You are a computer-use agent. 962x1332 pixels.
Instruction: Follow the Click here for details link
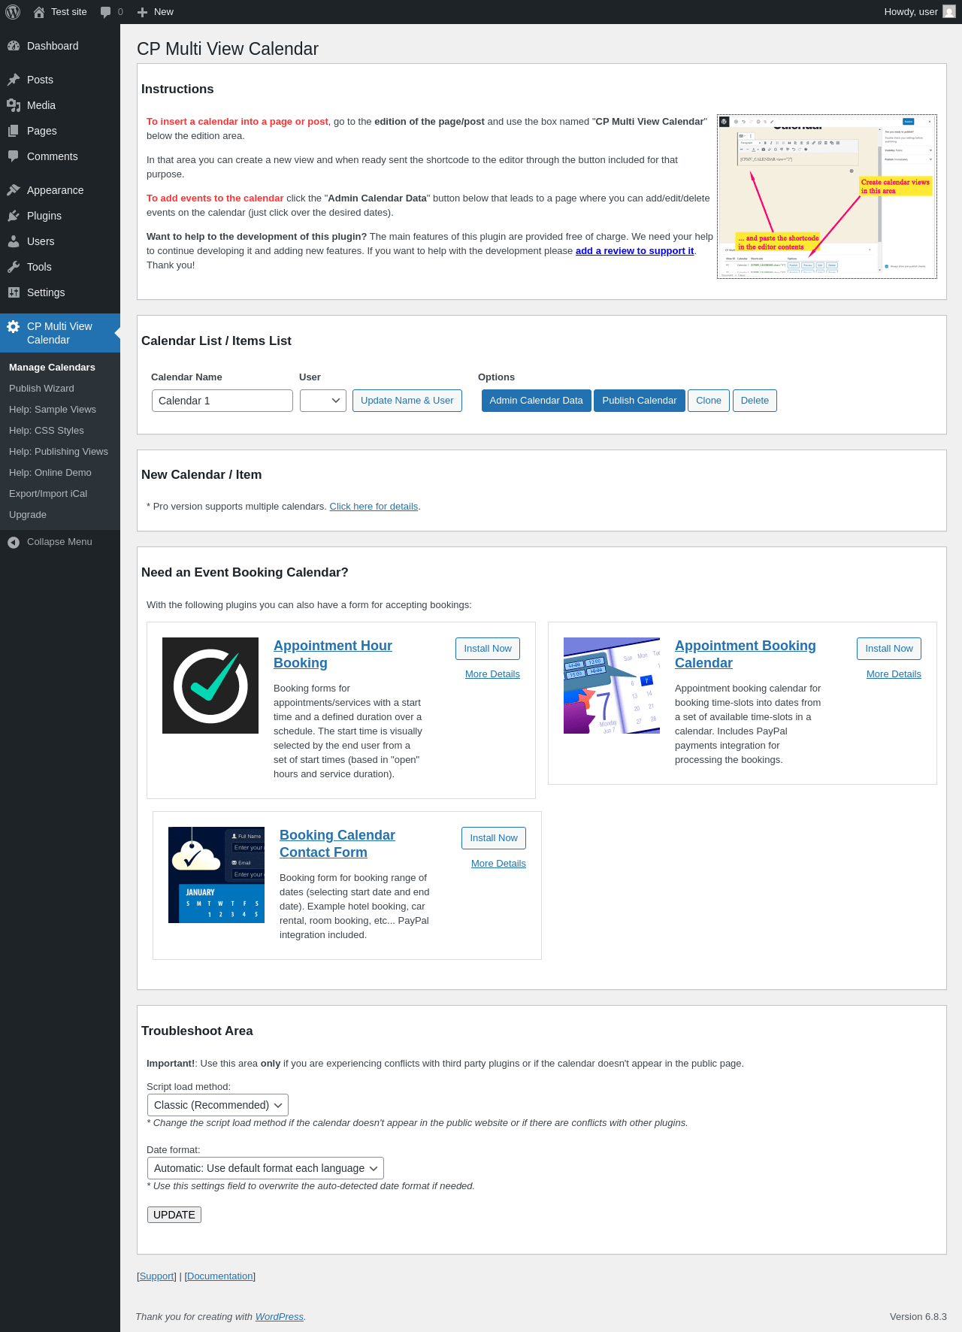(x=374, y=507)
